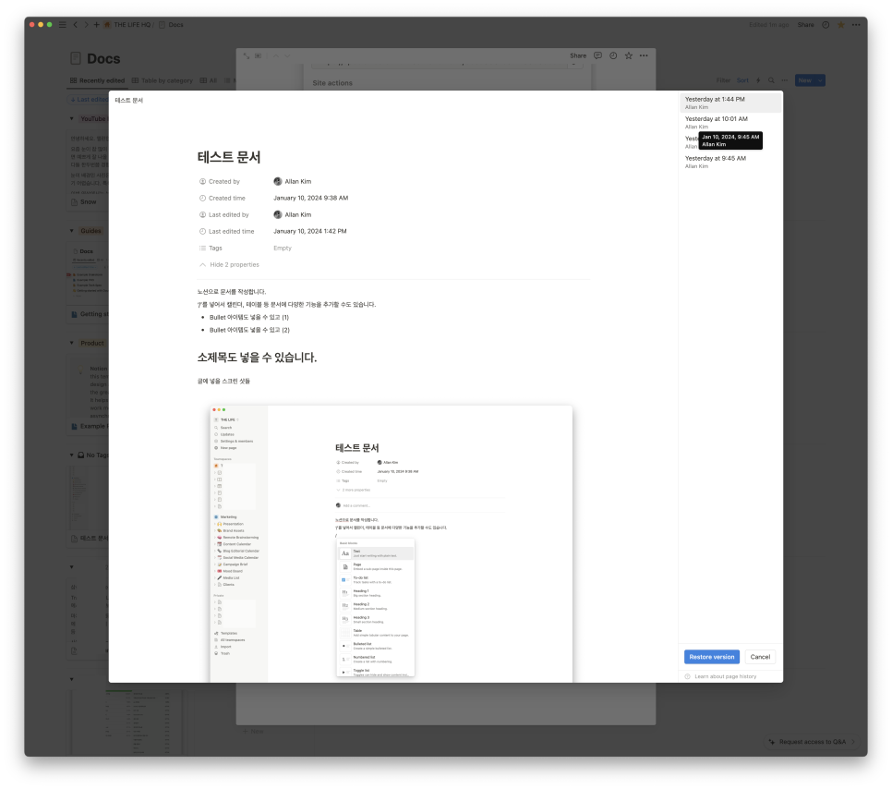Image resolution: width=892 pixels, height=789 pixels.
Task: Expand the peek window to full page
Action: point(247,55)
